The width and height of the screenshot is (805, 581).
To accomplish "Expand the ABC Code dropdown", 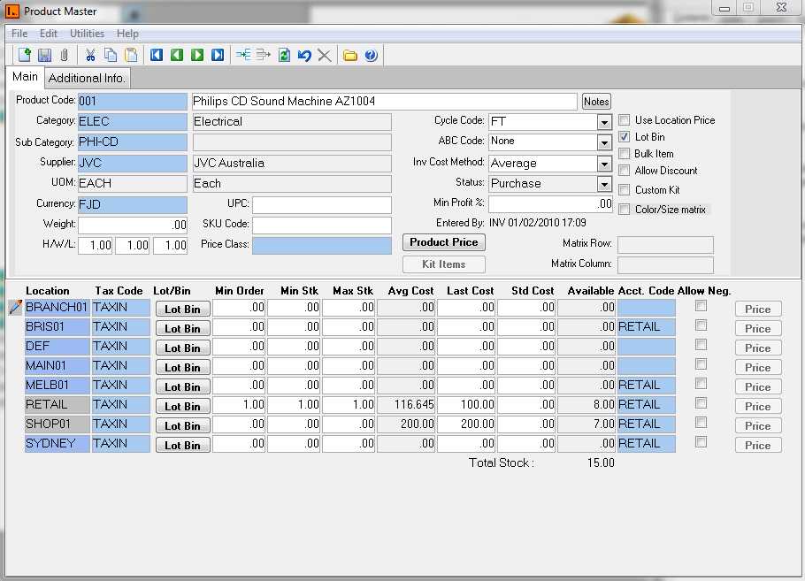I will [605, 142].
